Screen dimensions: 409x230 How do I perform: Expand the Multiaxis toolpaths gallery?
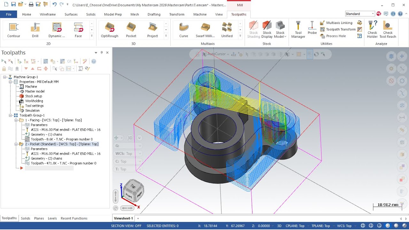tap(240, 36)
